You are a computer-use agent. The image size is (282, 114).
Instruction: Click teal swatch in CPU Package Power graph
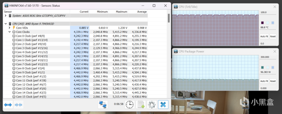coord(262,67)
